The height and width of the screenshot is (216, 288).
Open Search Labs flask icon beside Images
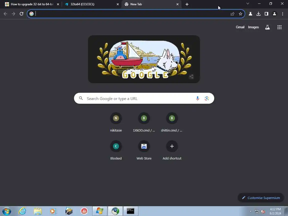[267, 27]
